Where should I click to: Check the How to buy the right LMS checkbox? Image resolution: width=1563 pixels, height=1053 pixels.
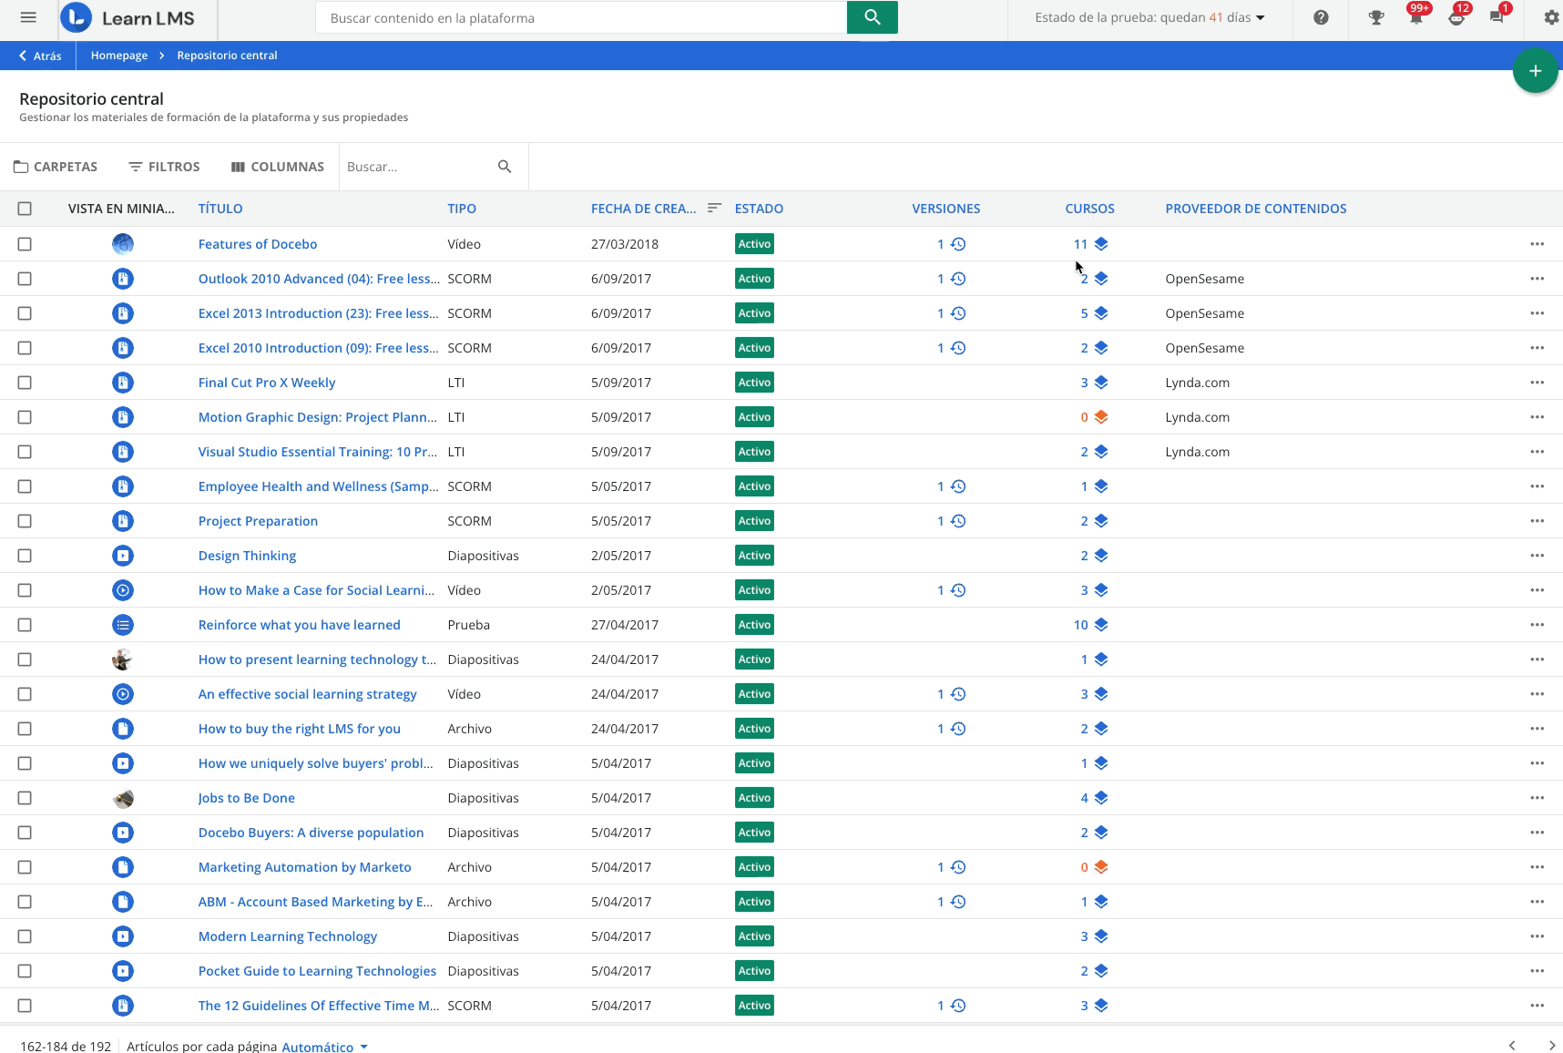25,729
